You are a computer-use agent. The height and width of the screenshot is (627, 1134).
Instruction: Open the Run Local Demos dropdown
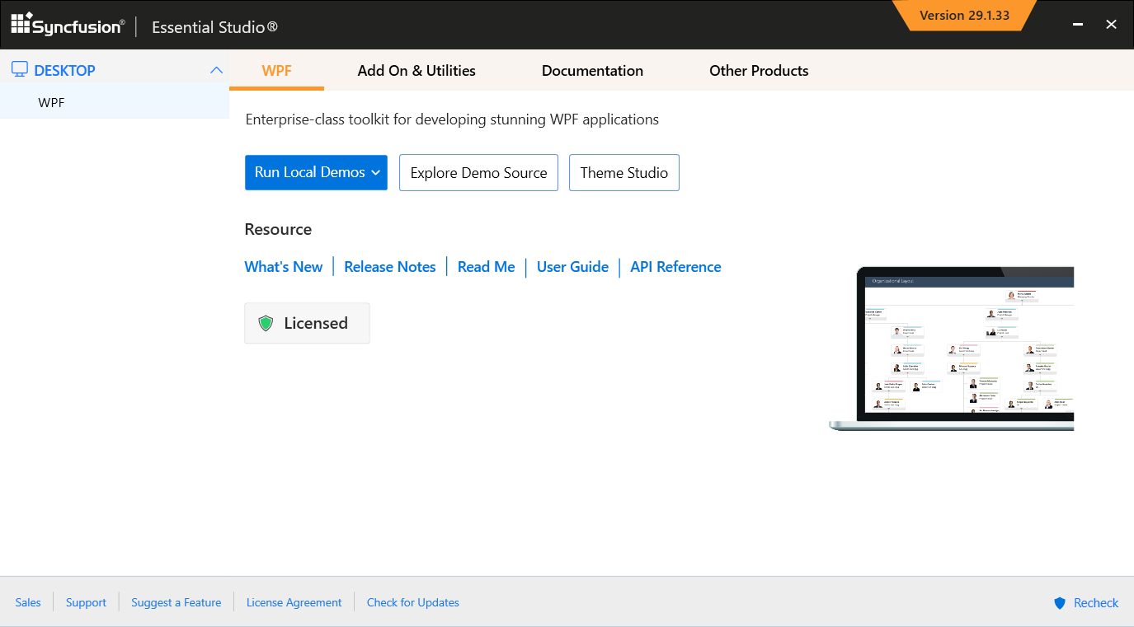click(316, 172)
